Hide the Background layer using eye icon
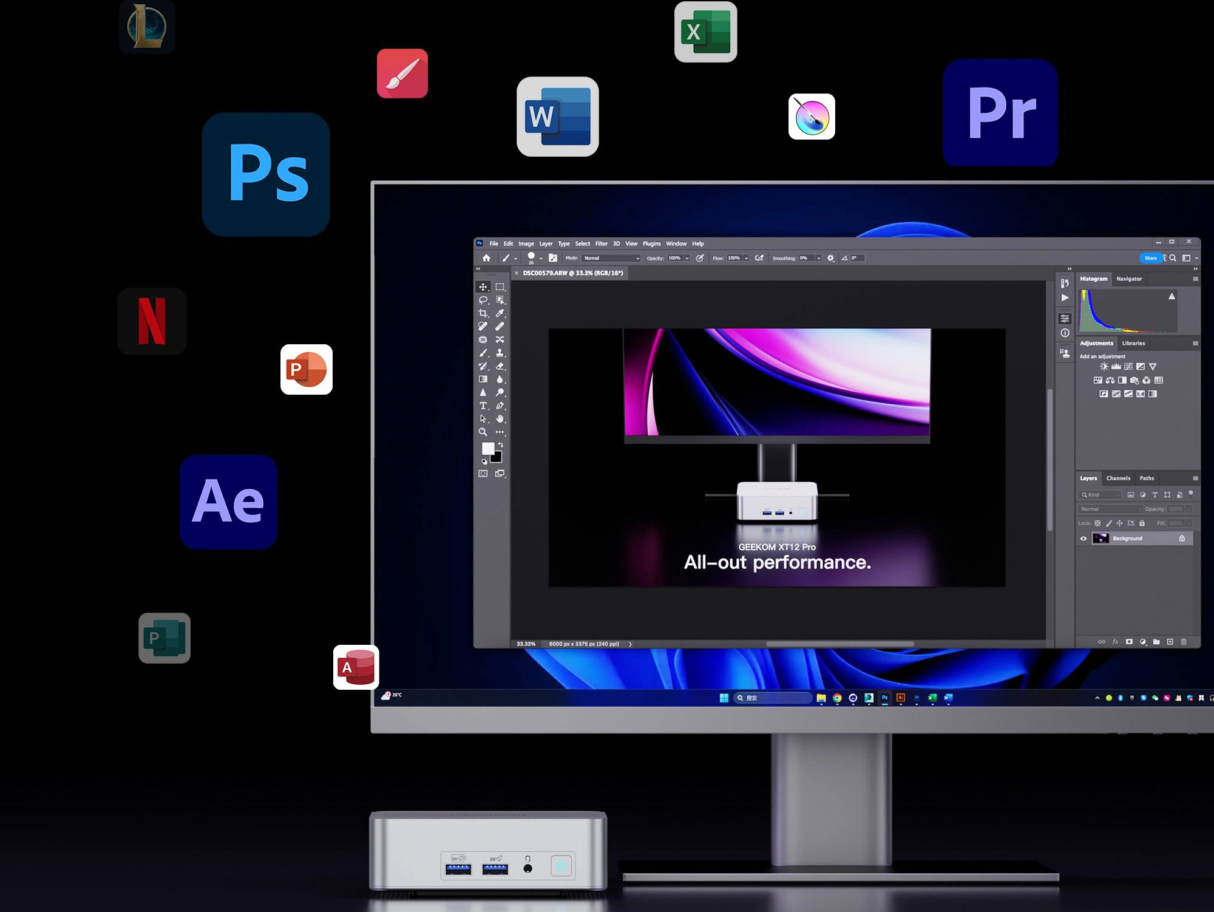 1083,539
